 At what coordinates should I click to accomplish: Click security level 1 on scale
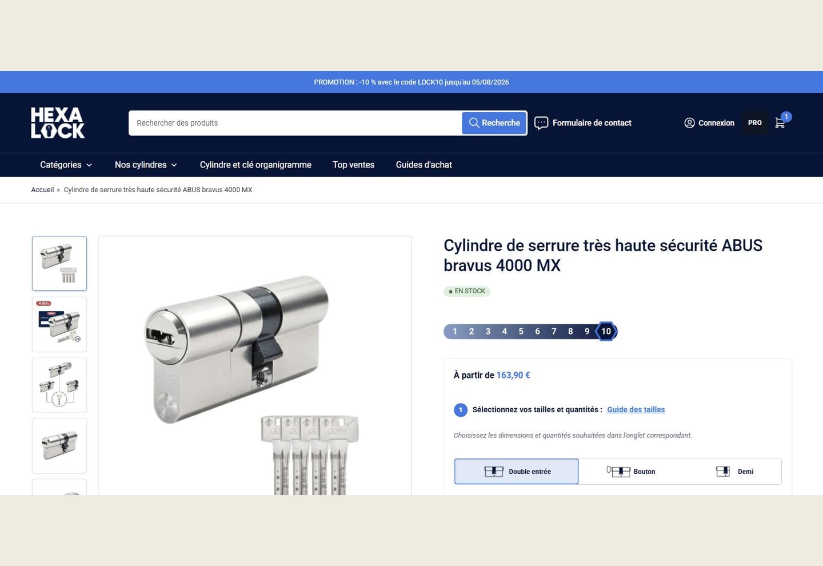click(455, 332)
